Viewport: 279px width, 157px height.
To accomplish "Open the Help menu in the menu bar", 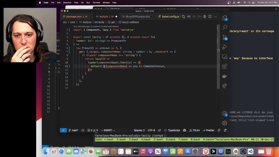I will click(114, 3).
